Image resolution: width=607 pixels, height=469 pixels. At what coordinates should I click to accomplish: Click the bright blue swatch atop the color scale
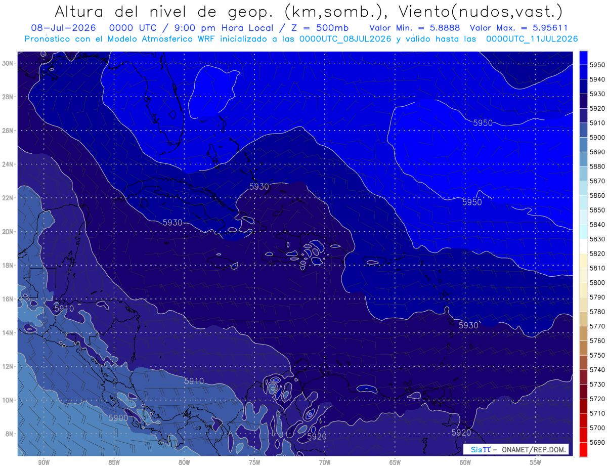583,57
